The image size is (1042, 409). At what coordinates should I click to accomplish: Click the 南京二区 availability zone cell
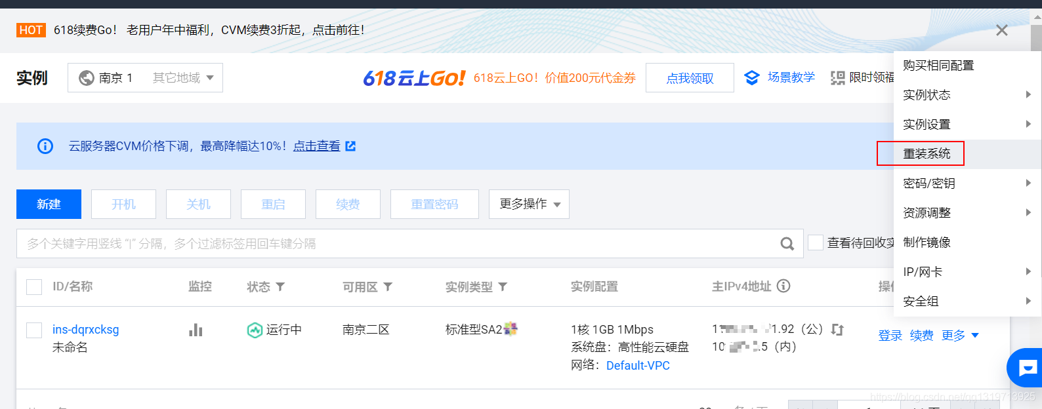click(x=366, y=330)
